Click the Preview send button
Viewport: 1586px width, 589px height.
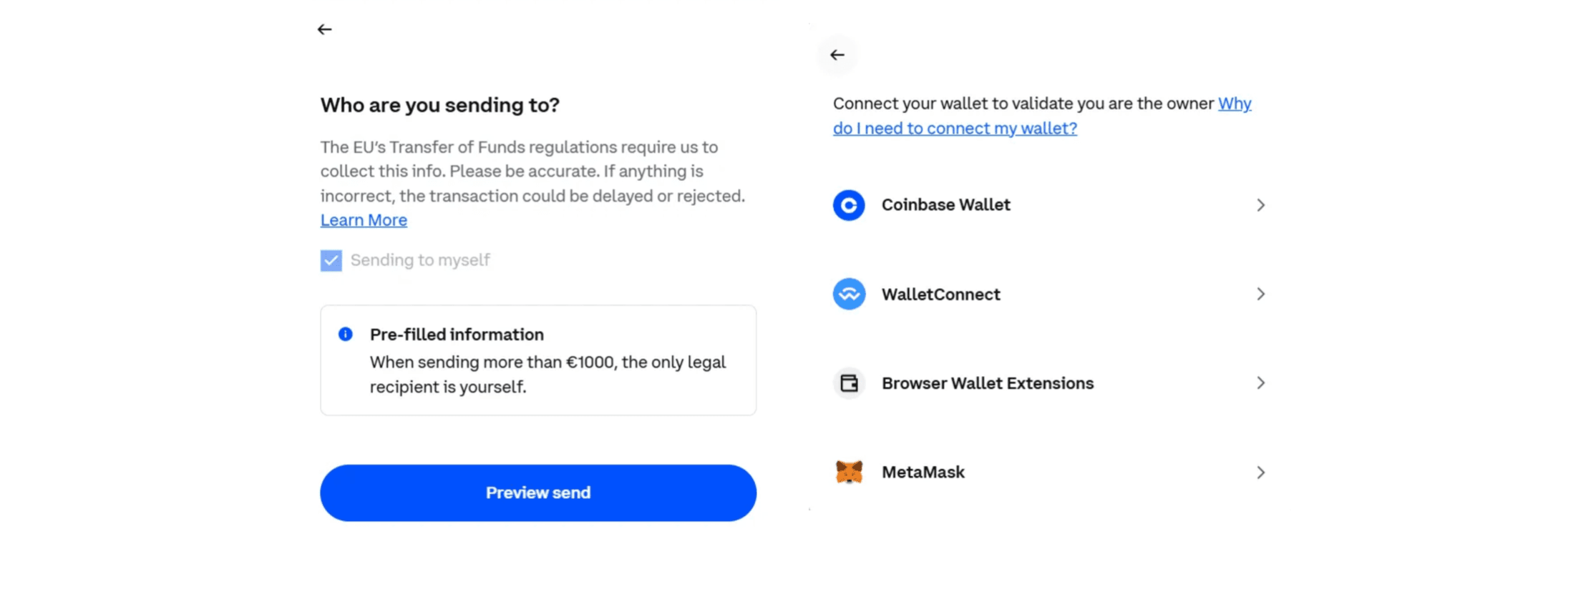pyautogui.click(x=537, y=493)
